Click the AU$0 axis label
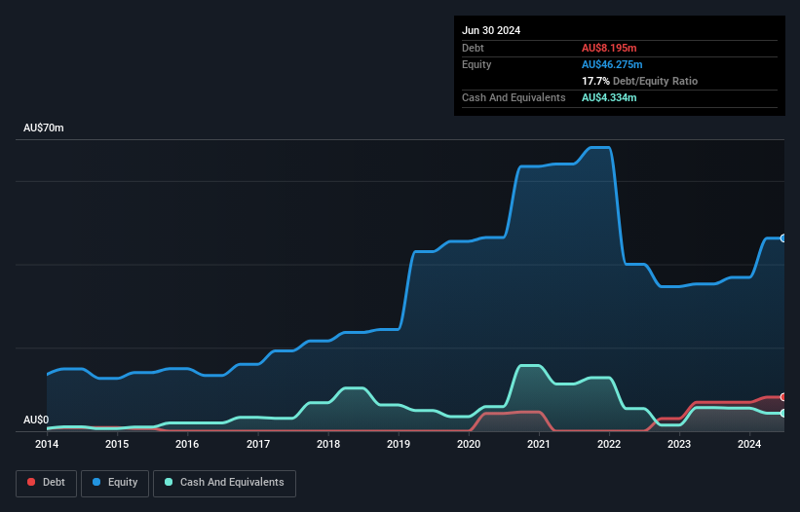This screenshot has width=800, height=512. pos(36,420)
